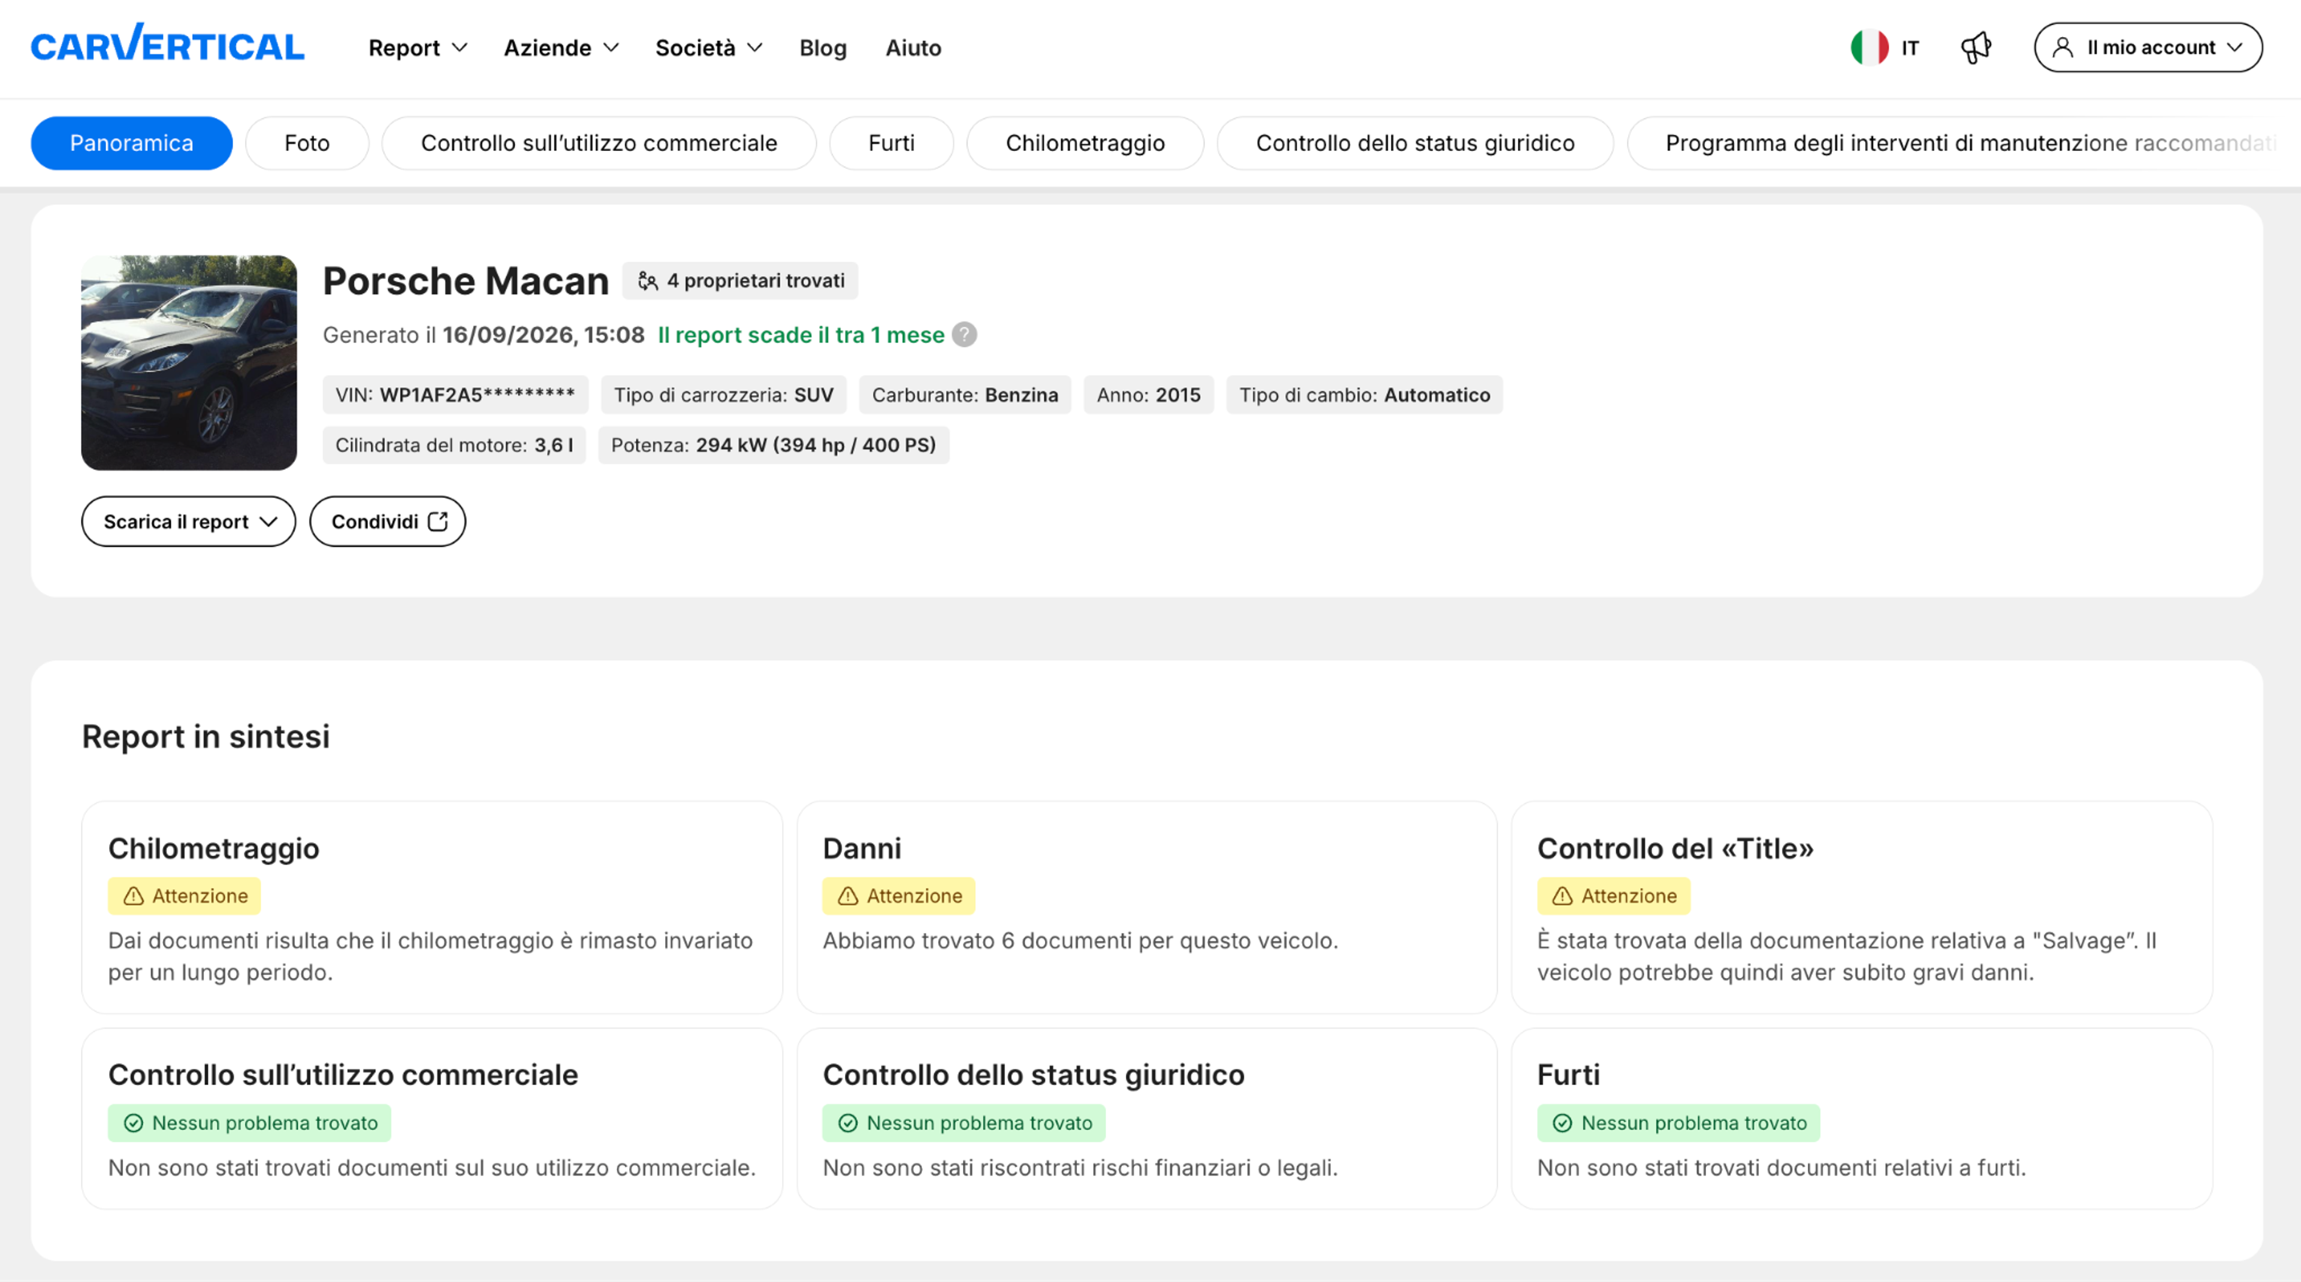Open the Controllo sull'utilizzo commerciale summary card
This screenshot has width=2301, height=1282.
[x=432, y=1119]
